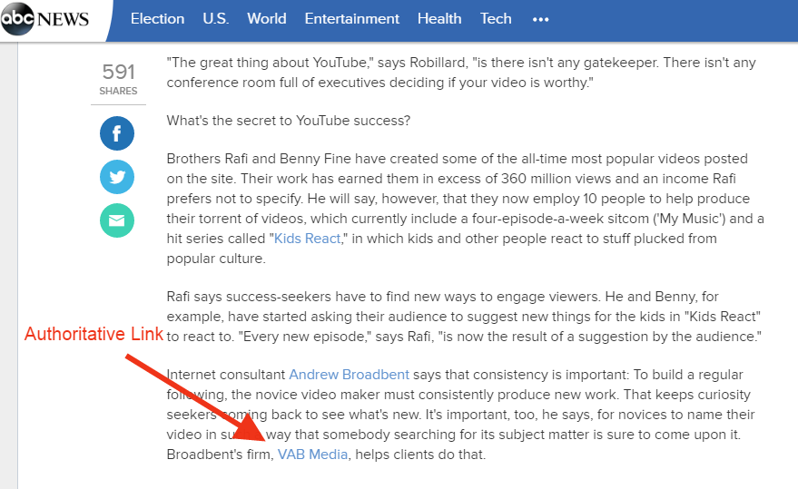Follow the Andrew Broadbent link
Viewport: 798px width, 489px height.
350,375
